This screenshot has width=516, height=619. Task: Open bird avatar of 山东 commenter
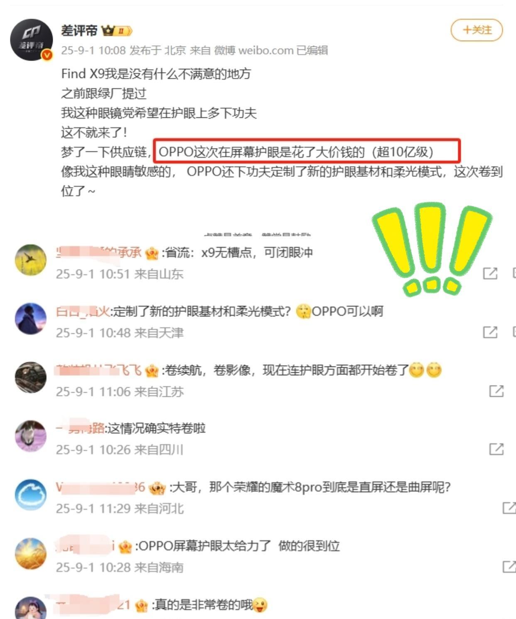pos(31,260)
